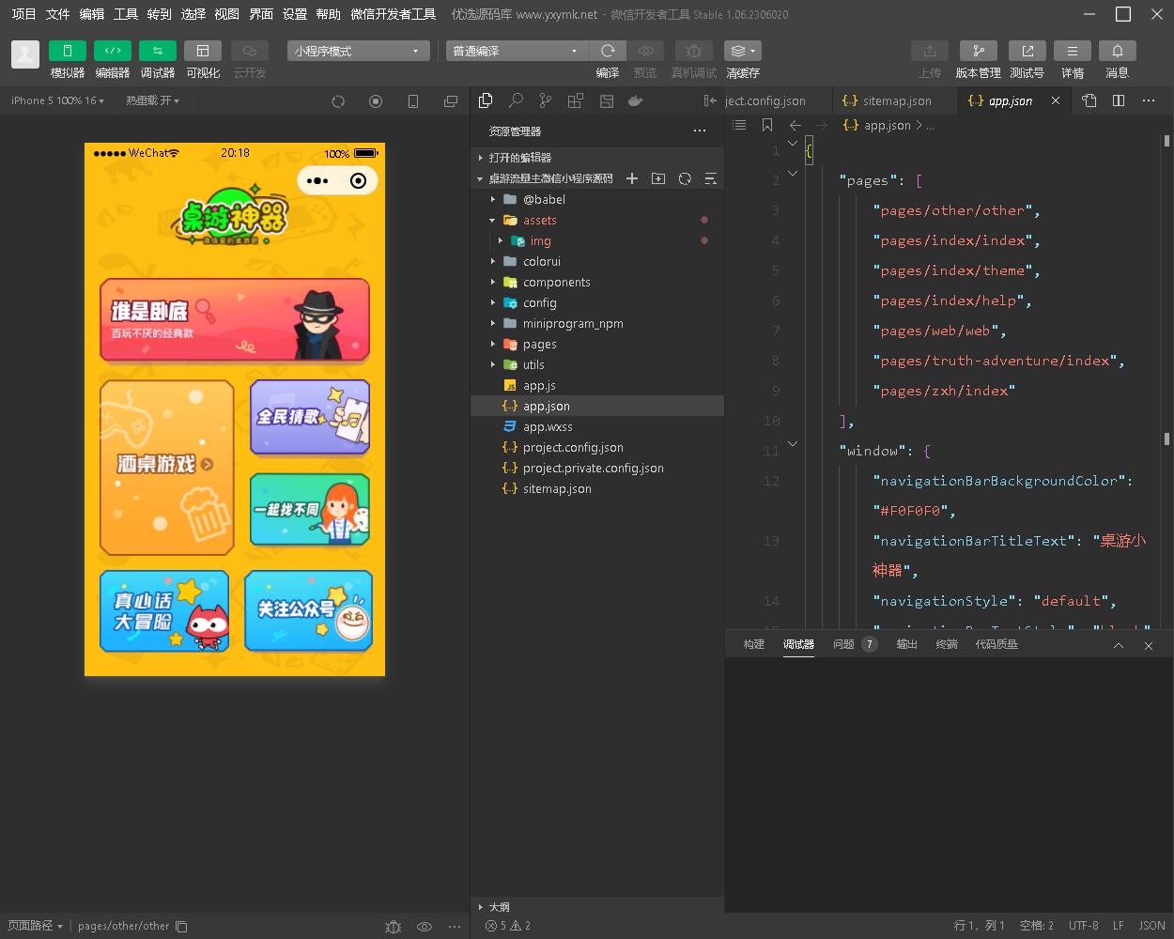Open the 项目 menu

tap(24, 14)
